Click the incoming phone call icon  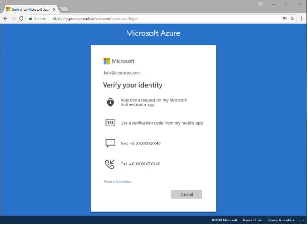[110, 165]
